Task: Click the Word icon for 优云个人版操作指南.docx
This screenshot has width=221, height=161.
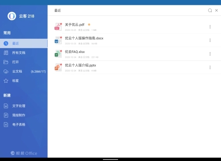Action: (x=58, y=40)
